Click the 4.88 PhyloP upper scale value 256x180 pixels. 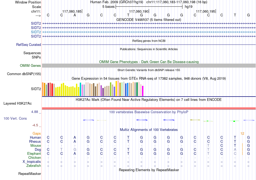(x=34, y=112)
